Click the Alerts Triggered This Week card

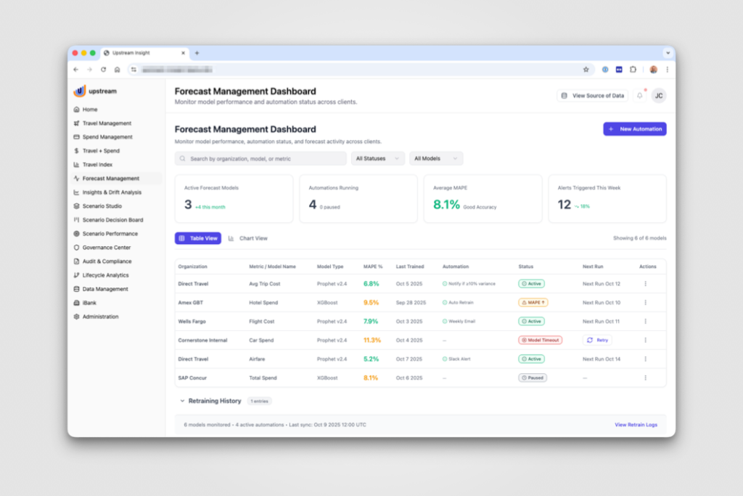pos(607,199)
